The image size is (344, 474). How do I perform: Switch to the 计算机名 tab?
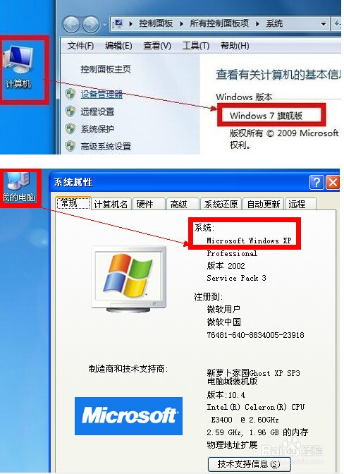click(111, 204)
